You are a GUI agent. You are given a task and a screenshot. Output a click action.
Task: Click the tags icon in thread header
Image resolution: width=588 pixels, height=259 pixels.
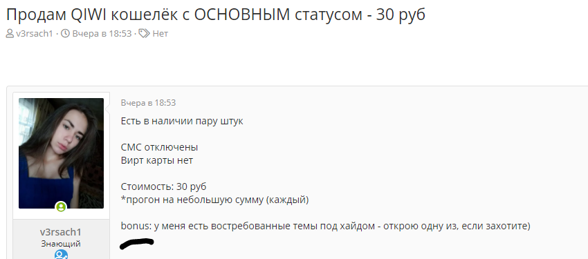144,34
